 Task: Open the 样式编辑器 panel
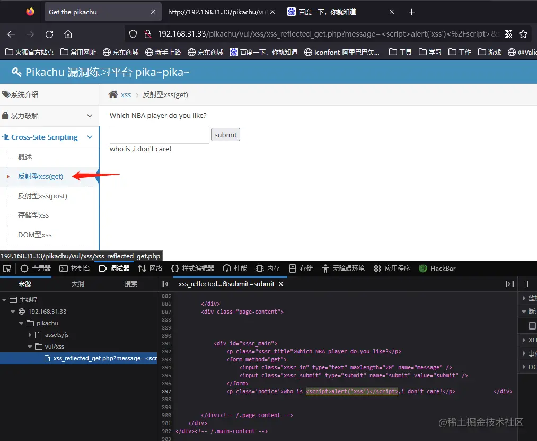192,269
